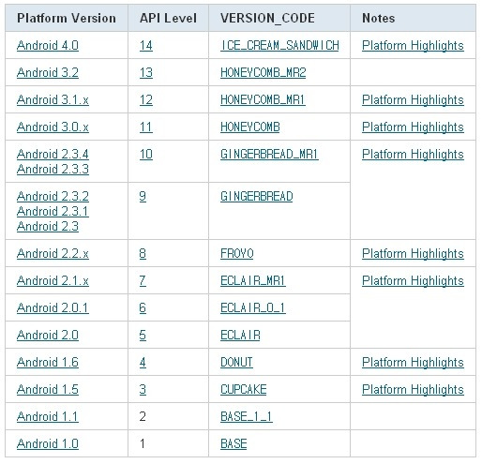Open the Android 3.0.x platform link
The width and height of the screenshot is (482, 464).
pos(53,127)
